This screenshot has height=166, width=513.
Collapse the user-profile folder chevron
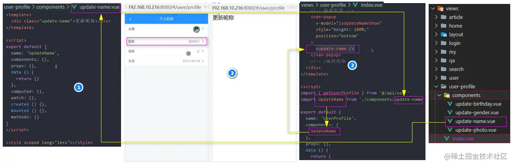437,87
